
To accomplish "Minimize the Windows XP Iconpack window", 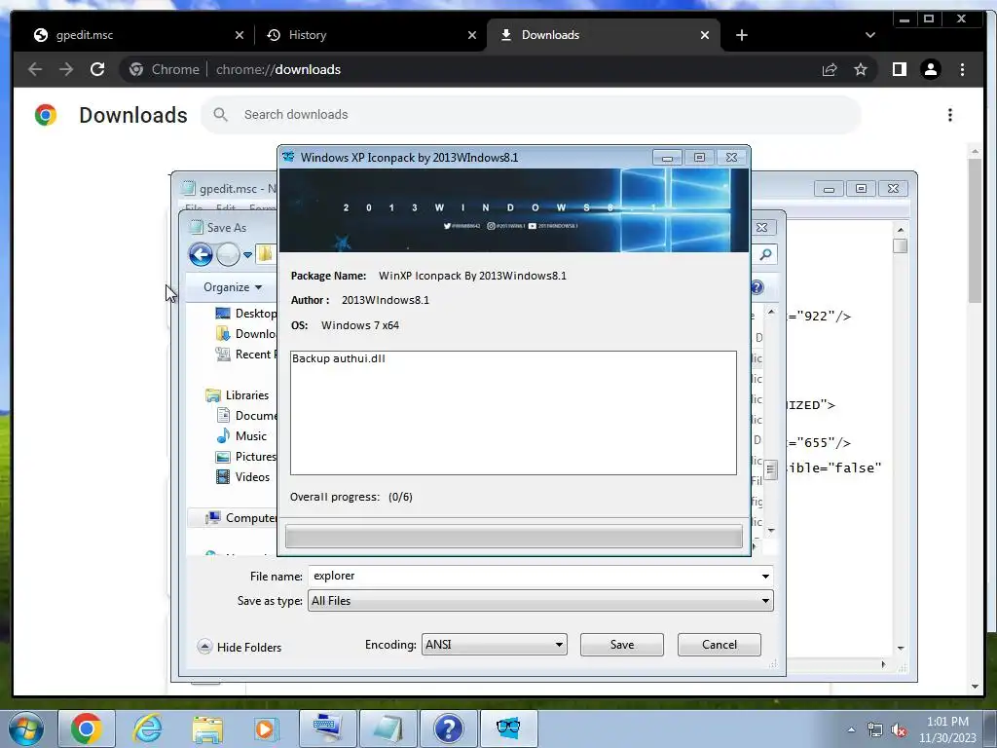I will tap(667, 157).
